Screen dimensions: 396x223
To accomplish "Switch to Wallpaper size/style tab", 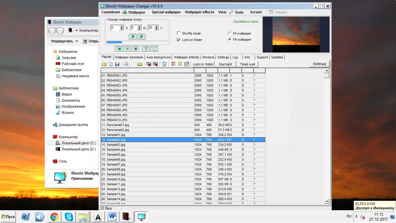I will 129,57.
